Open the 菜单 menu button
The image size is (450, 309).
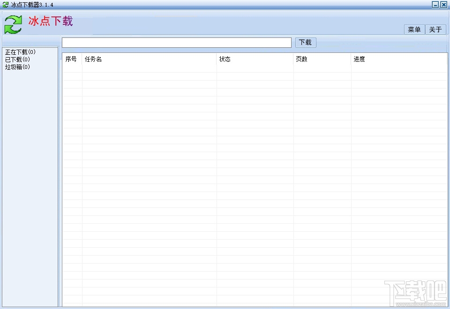coord(414,29)
